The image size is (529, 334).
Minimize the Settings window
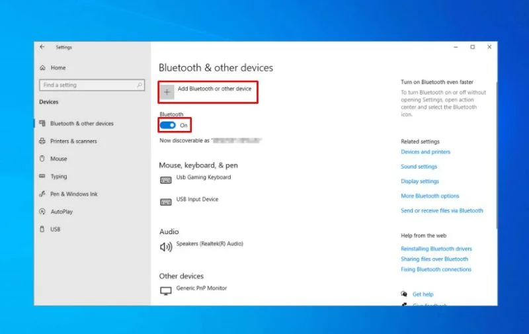456,47
